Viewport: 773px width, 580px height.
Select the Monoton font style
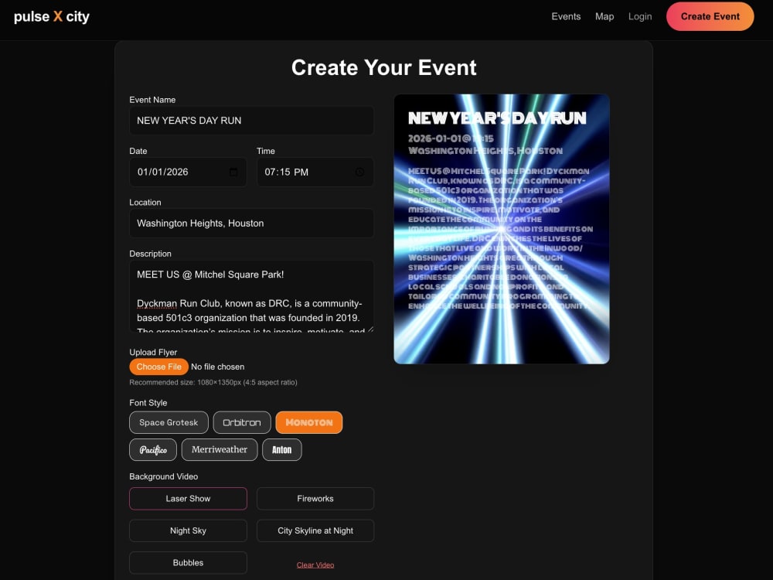click(x=309, y=423)
